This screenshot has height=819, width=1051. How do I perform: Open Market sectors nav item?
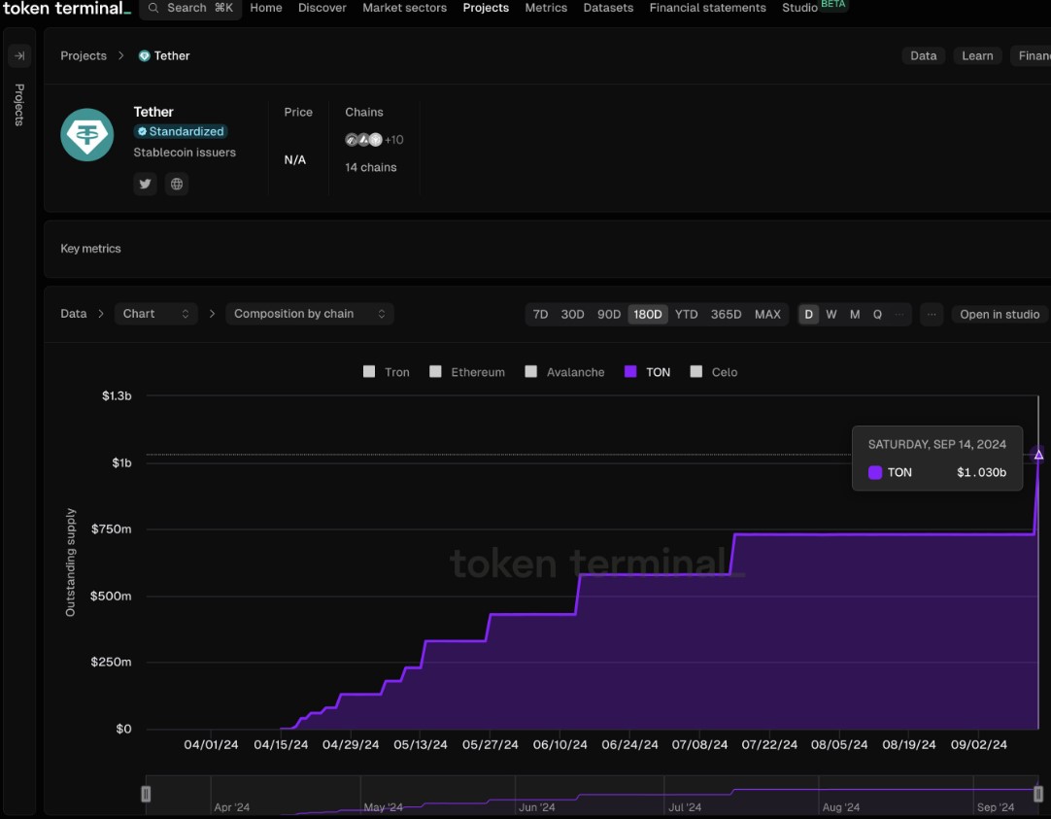pyautogui.click(x=405, y=8)
